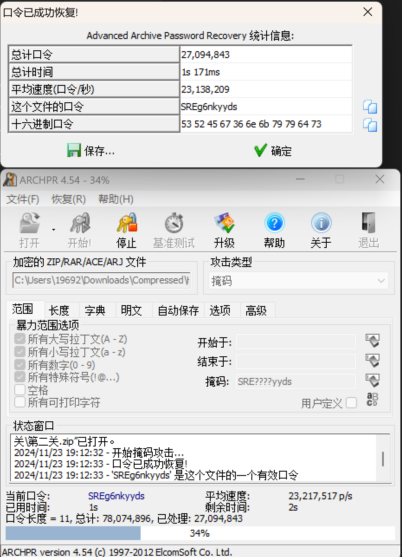Click the 34% progress bar

point(200,533)
